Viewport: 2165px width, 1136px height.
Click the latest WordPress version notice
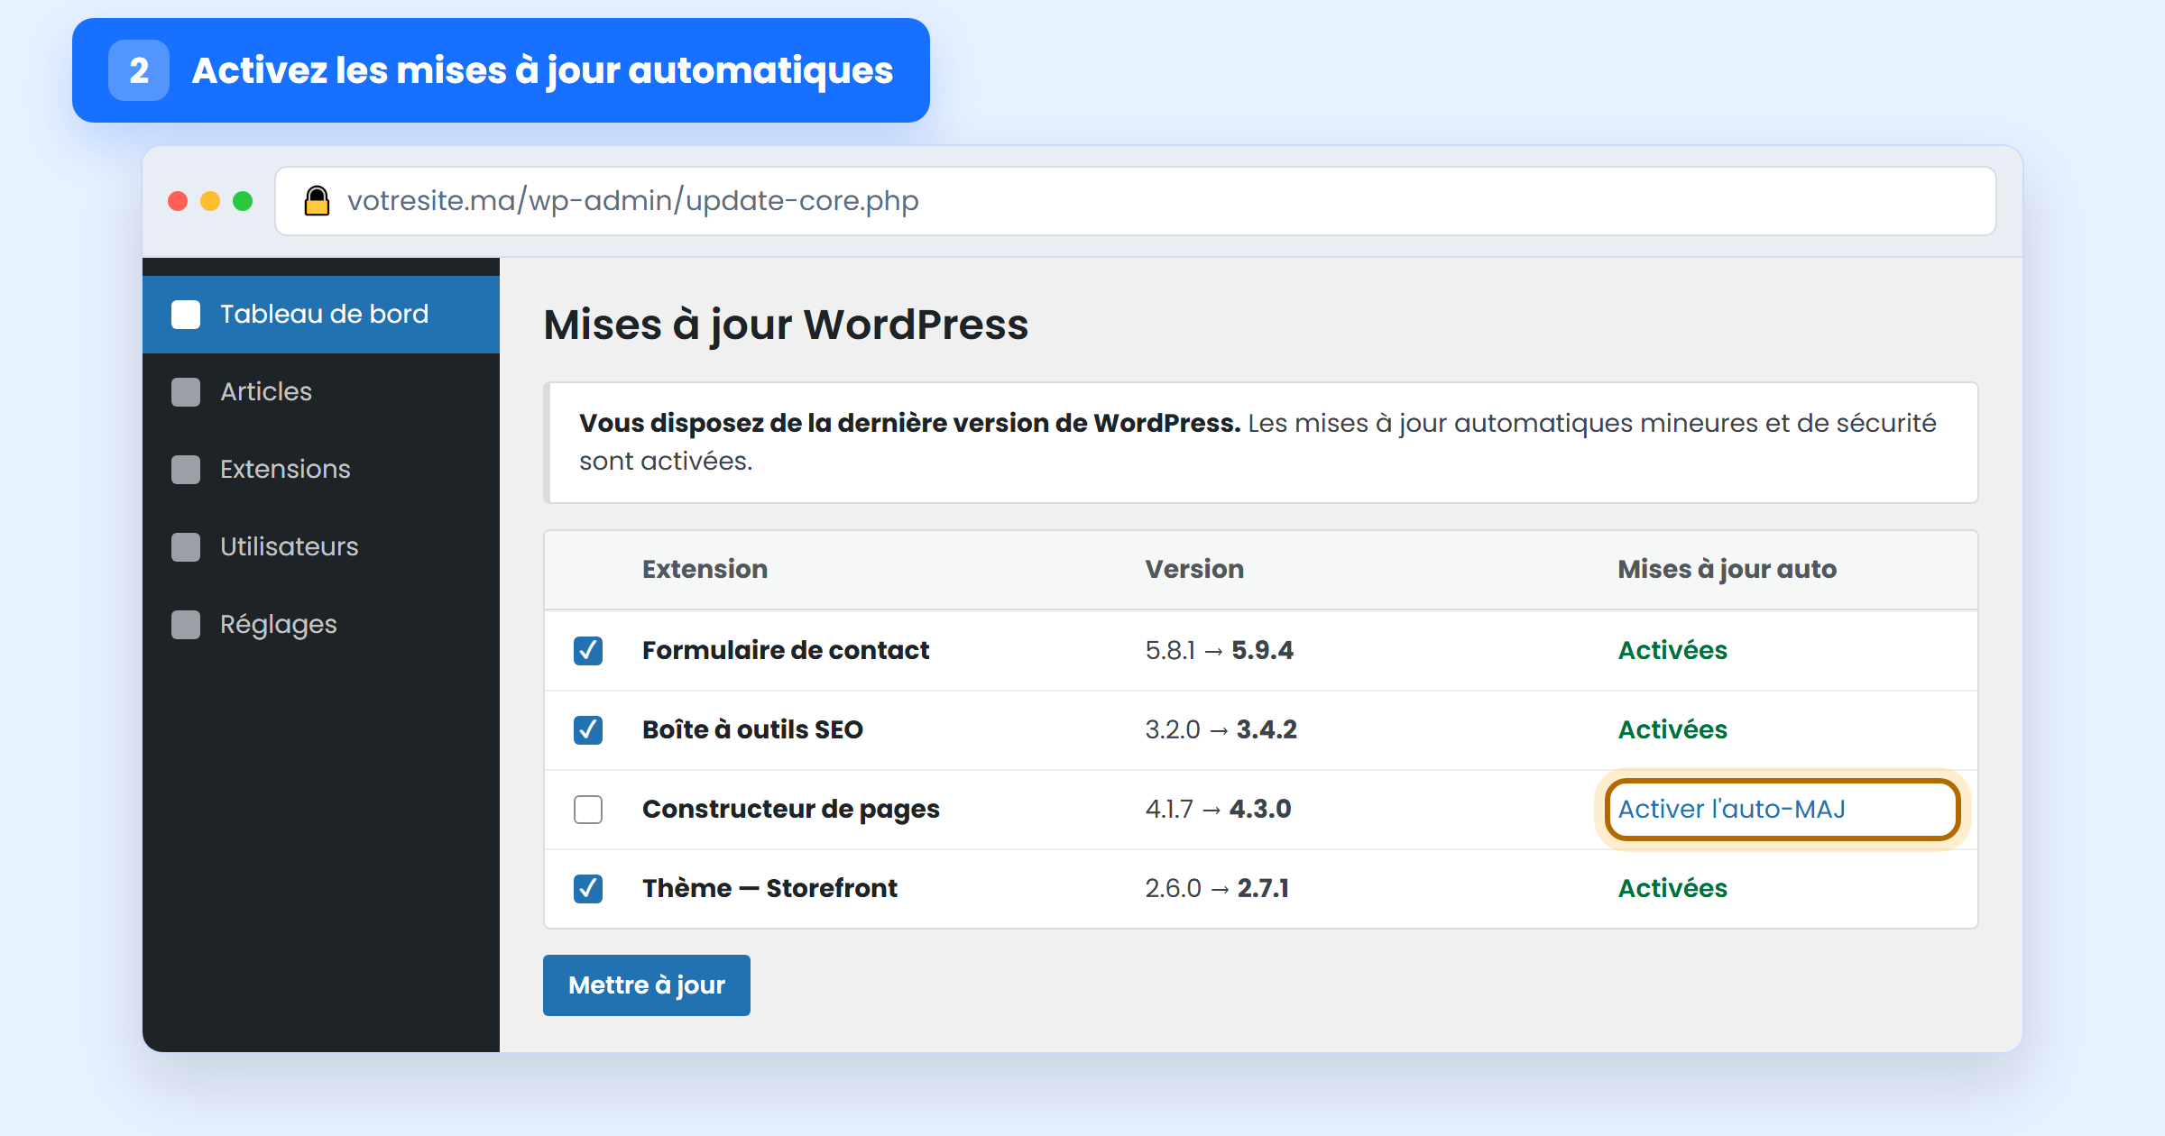point(1261,443)
